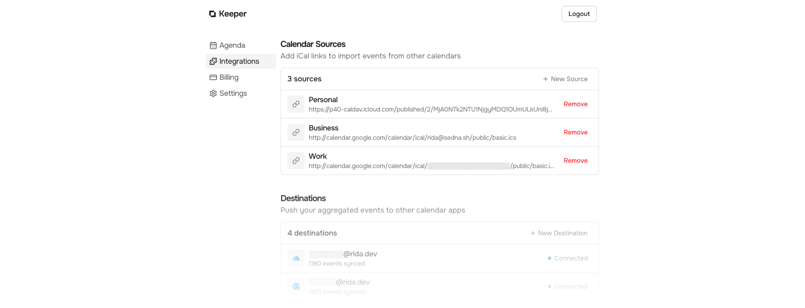The image size is (805, 308).
Task: Open the Agenda page
Action: (232, 45)
